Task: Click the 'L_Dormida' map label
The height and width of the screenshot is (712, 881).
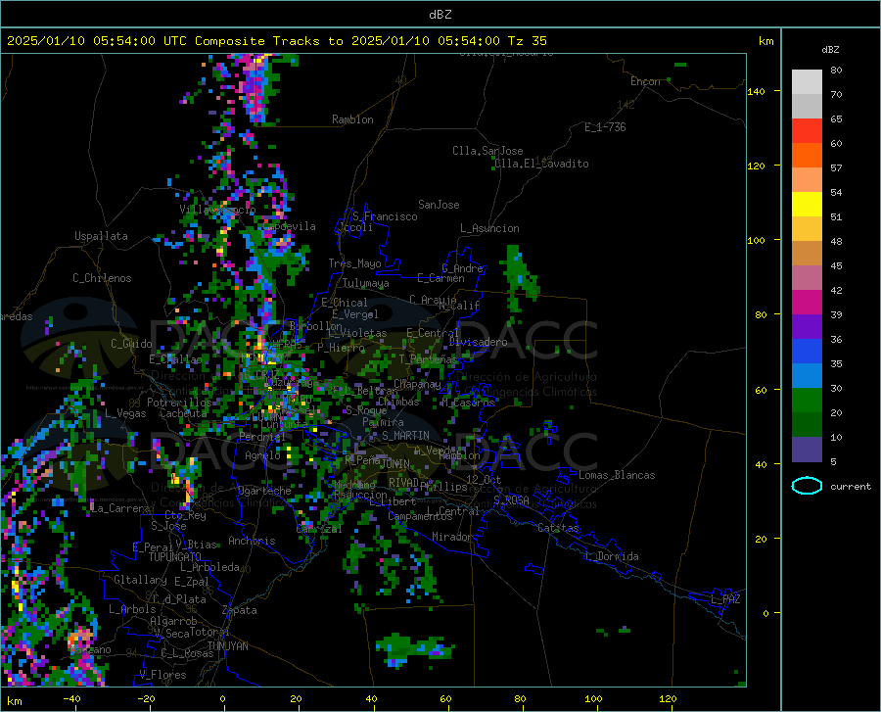Action: [x=612, y=556]
